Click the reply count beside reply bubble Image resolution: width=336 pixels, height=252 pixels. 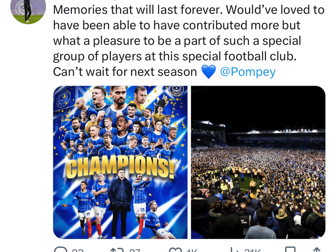[x=78, y=250]
